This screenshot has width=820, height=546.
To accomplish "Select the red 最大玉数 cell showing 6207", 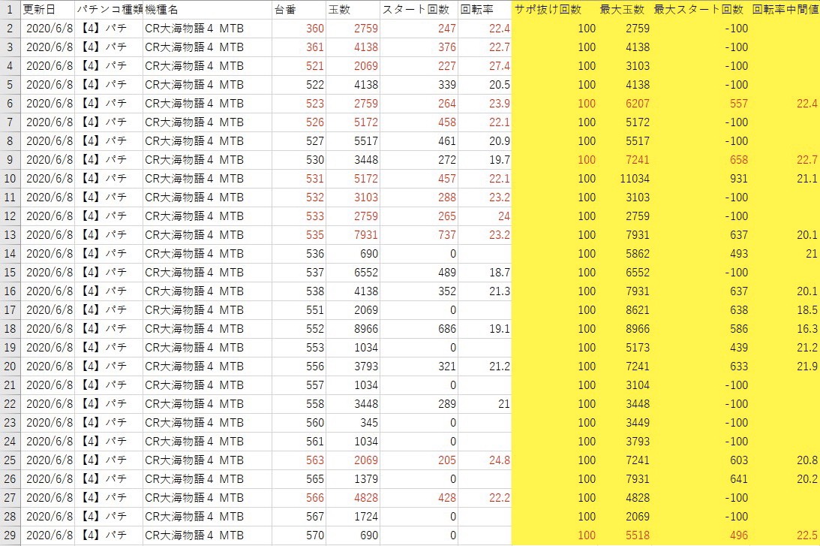I will [x=624, y=104].
